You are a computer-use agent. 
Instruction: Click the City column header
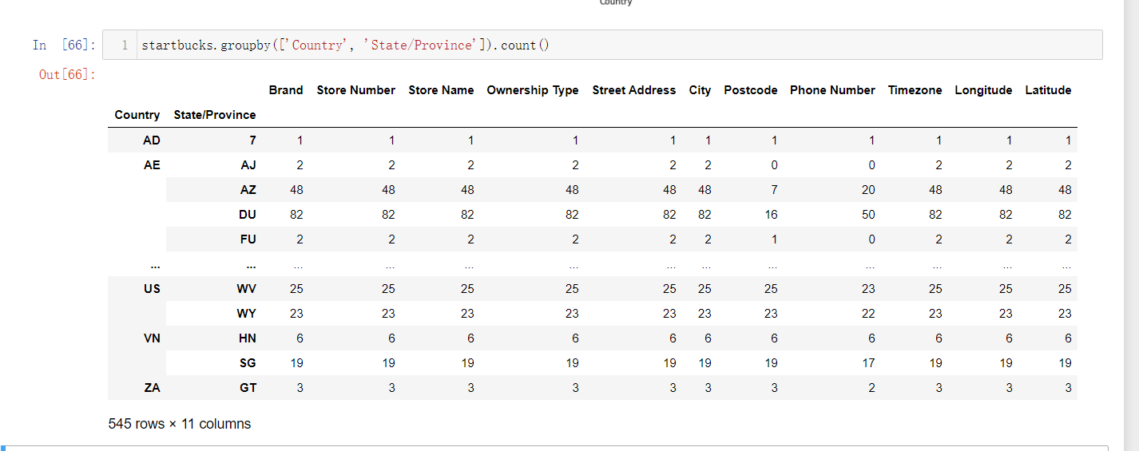(700, 90)
